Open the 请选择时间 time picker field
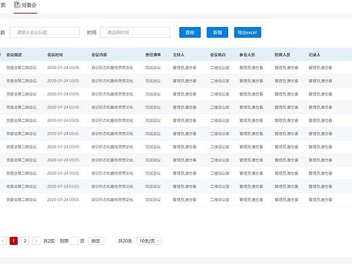352x264 pixels. [135, 32]
